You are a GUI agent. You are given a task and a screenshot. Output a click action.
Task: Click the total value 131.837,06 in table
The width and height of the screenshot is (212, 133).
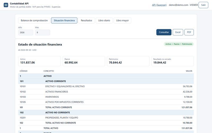coord(187,128)
